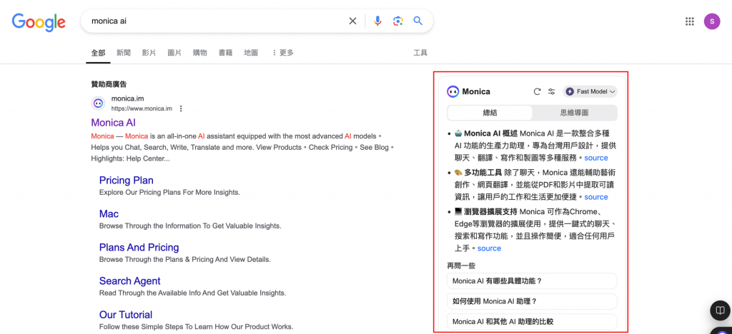Click the monica.im favicon in ad
732x334 pixels.
[x=98, y=103]
